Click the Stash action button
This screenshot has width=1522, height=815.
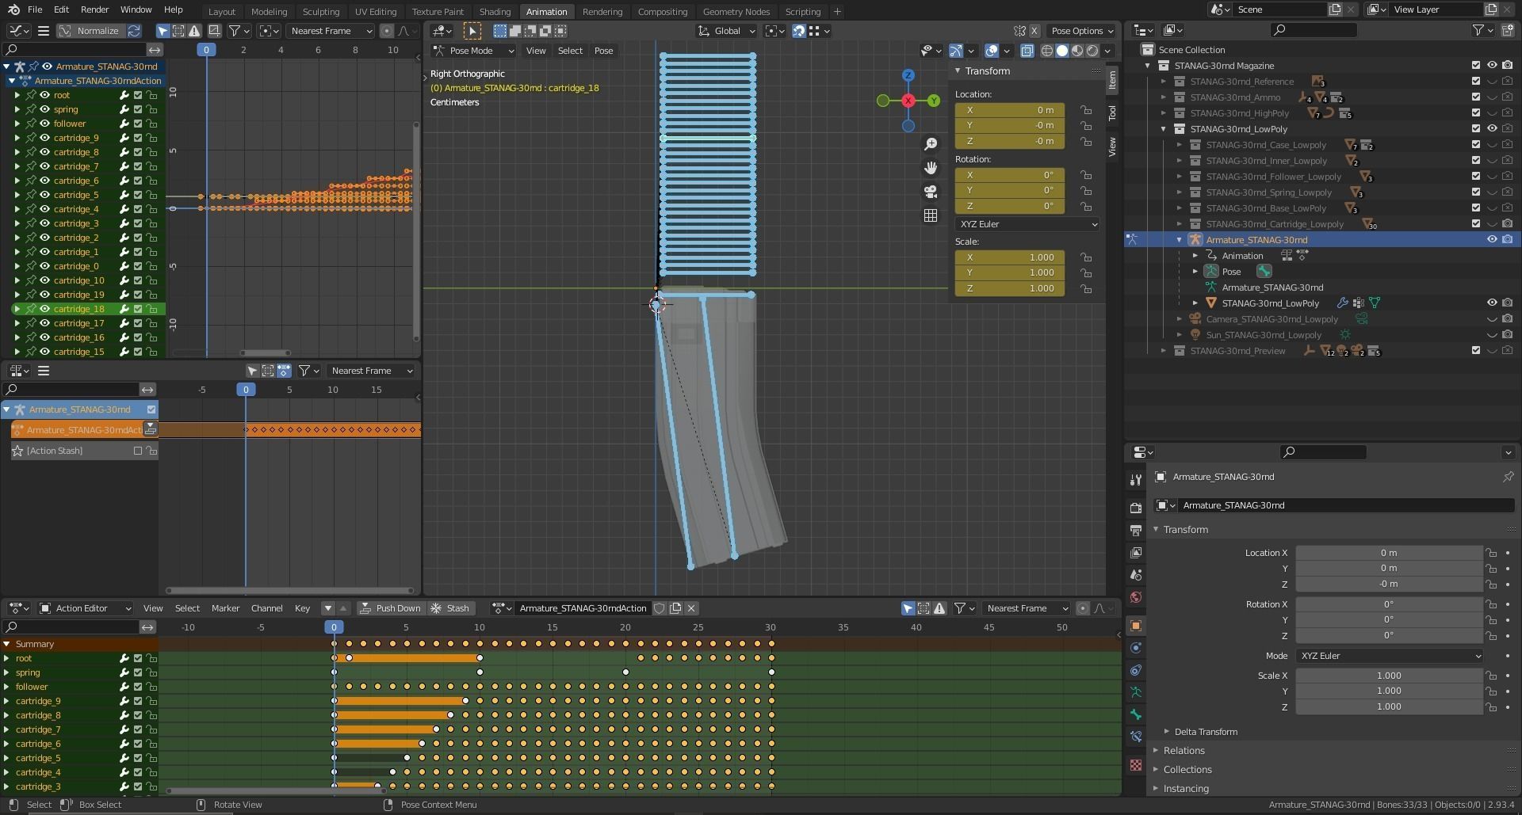(x=449, y=608)
